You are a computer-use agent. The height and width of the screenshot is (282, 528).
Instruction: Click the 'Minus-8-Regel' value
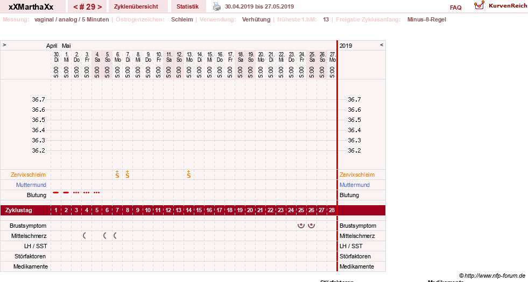[x=427, y=19]
